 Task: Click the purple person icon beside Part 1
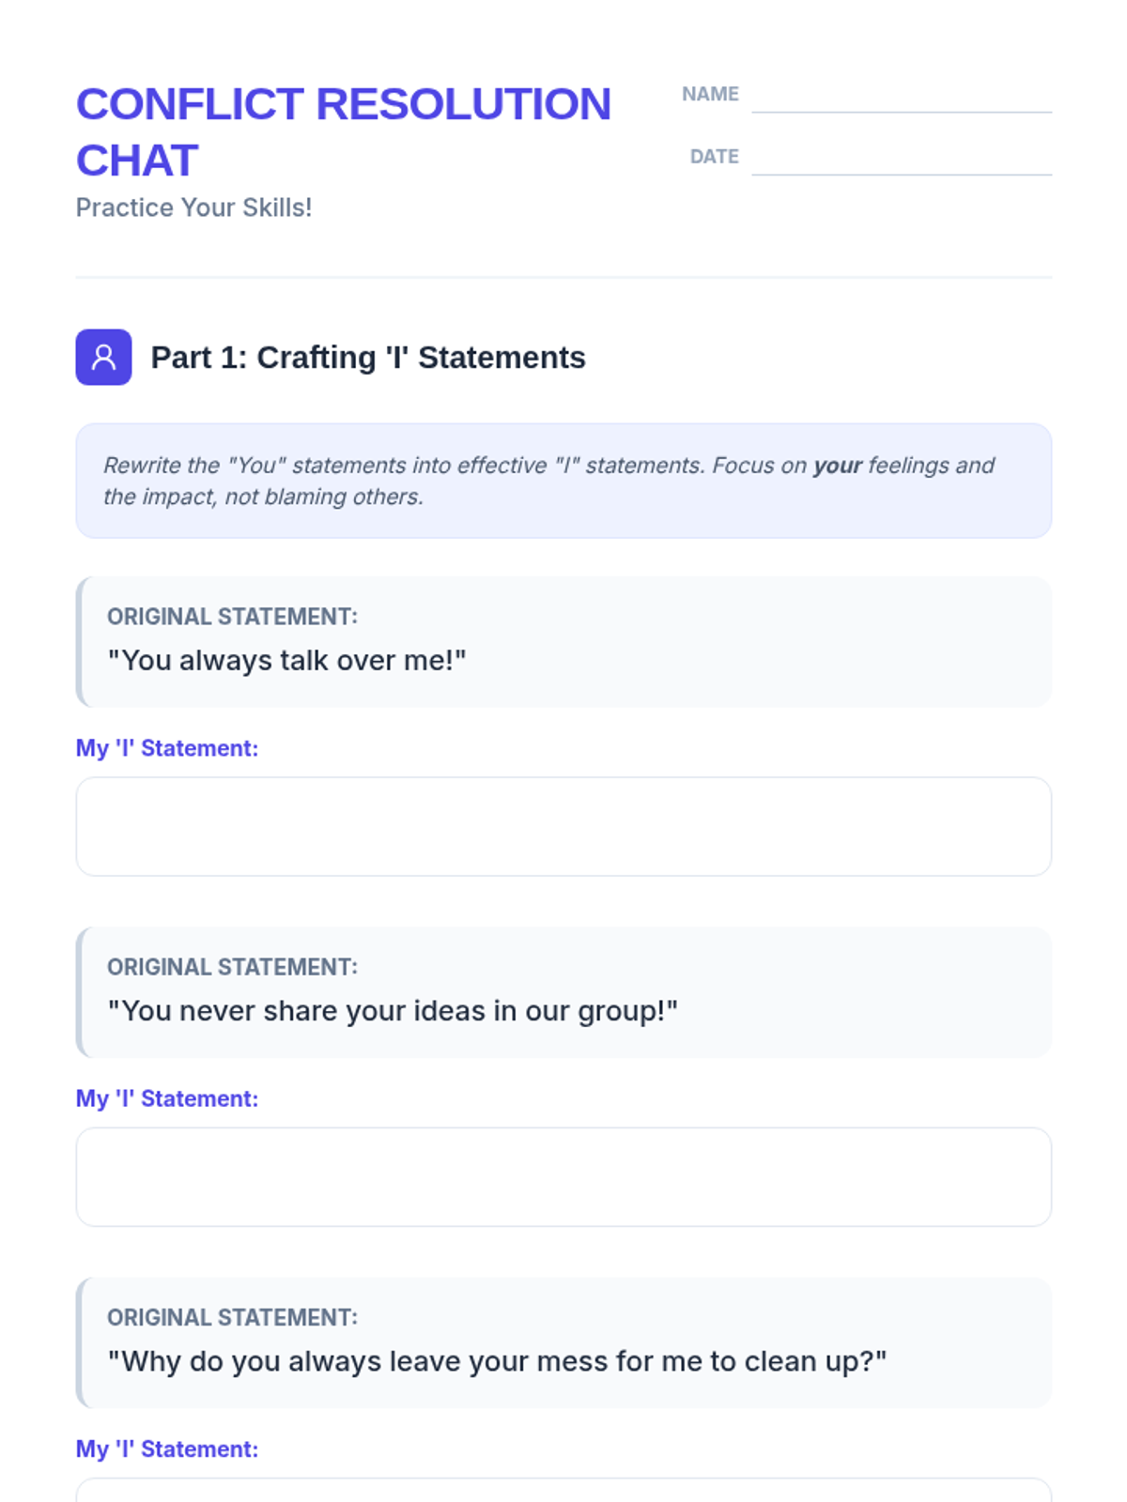tap(103, 357)
